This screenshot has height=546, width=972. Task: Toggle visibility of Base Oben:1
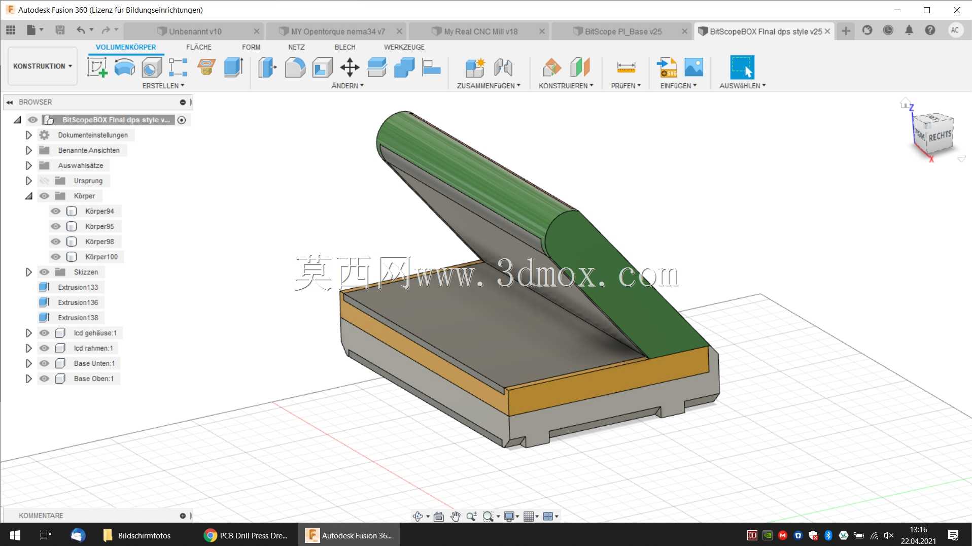(45, 379)
